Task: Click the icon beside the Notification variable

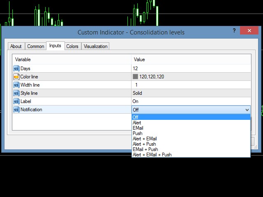Action: (16, 110)
